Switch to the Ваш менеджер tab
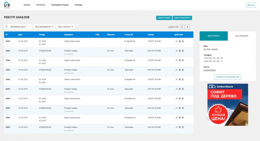This screenshot has width=260, height=141. pyautogui.click(x=242, y=36)
